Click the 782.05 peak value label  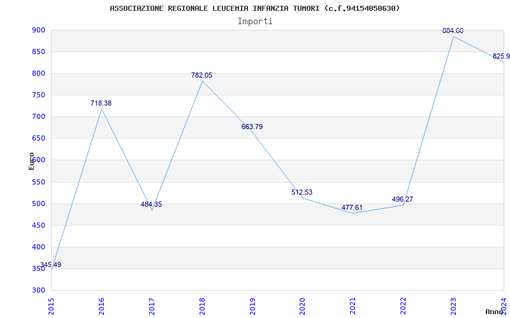point(201,75)
